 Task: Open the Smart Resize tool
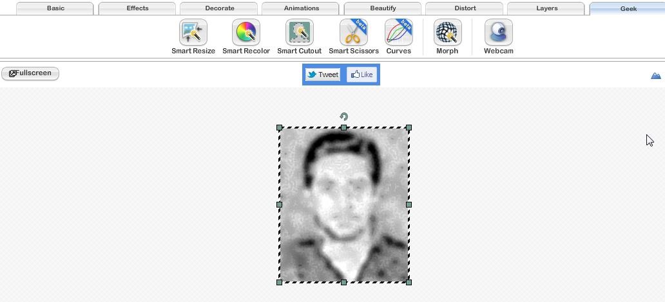click(x=193, y=37)
